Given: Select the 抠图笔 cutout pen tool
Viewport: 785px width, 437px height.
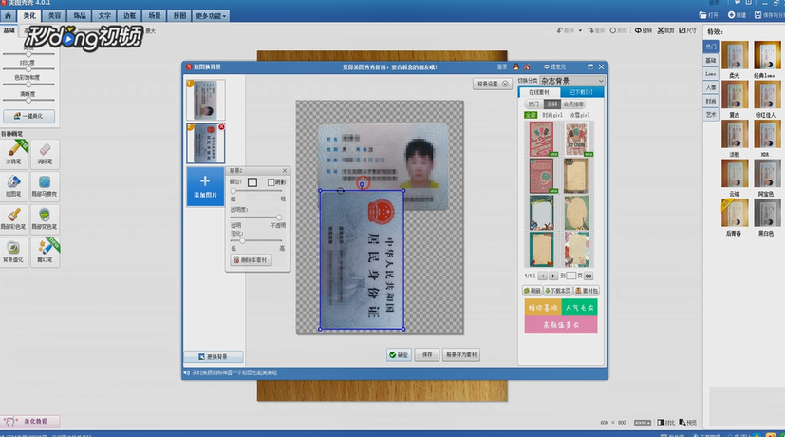Looking at the screenshot, I should [x=14, y=186].
